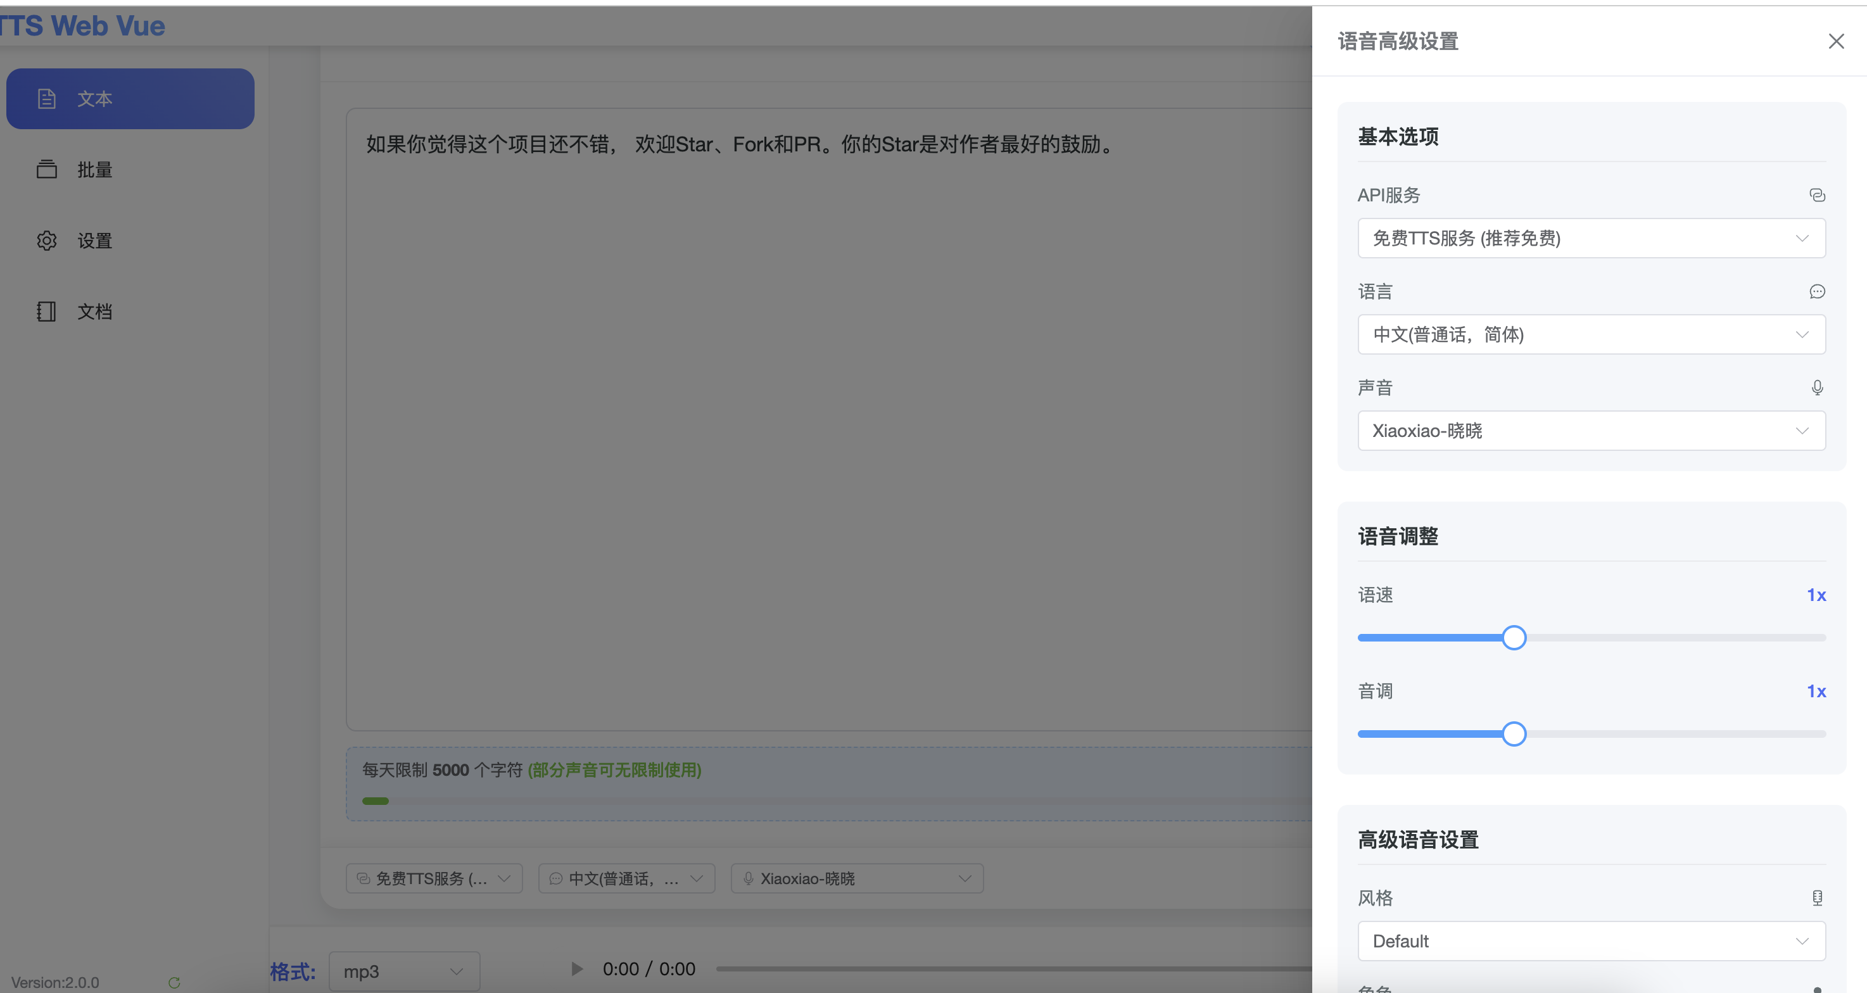Viewport: 1867px width, 993px height.
Task: Open the 风格 Default style dropdown
Action: (1591, 940)
